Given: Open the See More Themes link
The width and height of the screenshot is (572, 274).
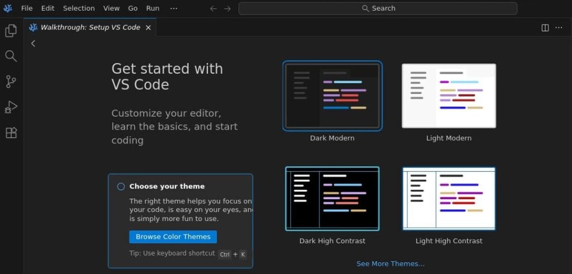Looking at the screenshot, I should pyautogui.click(x=390, y=264).
